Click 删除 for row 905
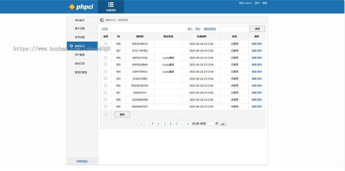This screenshot has height=171, width=345. (x=260, y=65)
